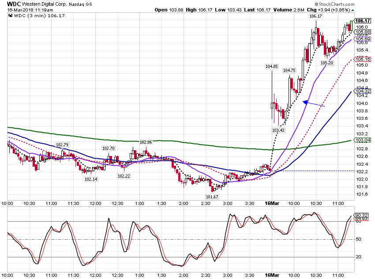Click the bold 106.17 last-price tag on the right axis
Screen dimensions: 375x279
[x=363, y=21]
